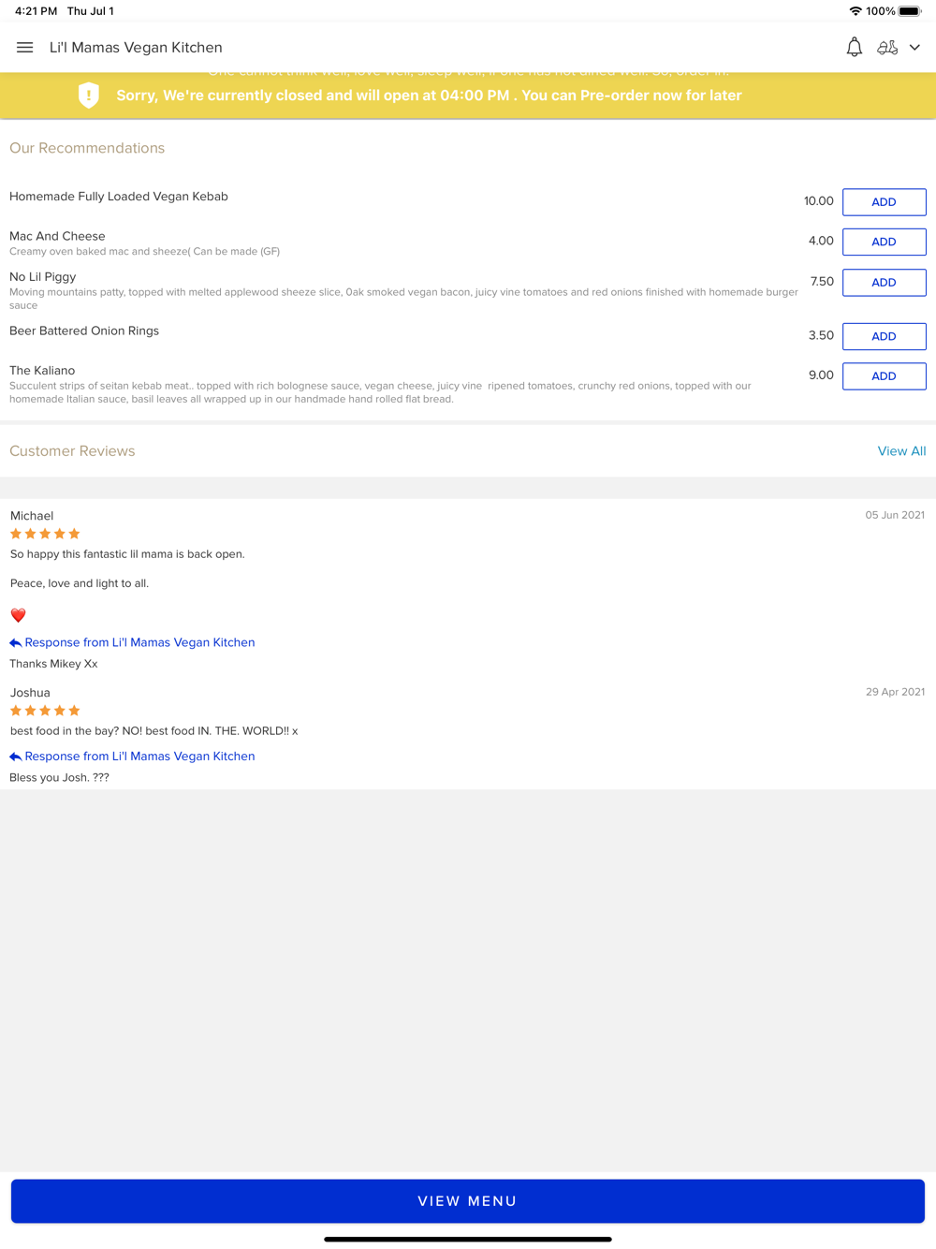Expand the delivery type chevron dropdown
Image resolution: width=936 pixels, height=1249 pixels.
coord(914,48)
